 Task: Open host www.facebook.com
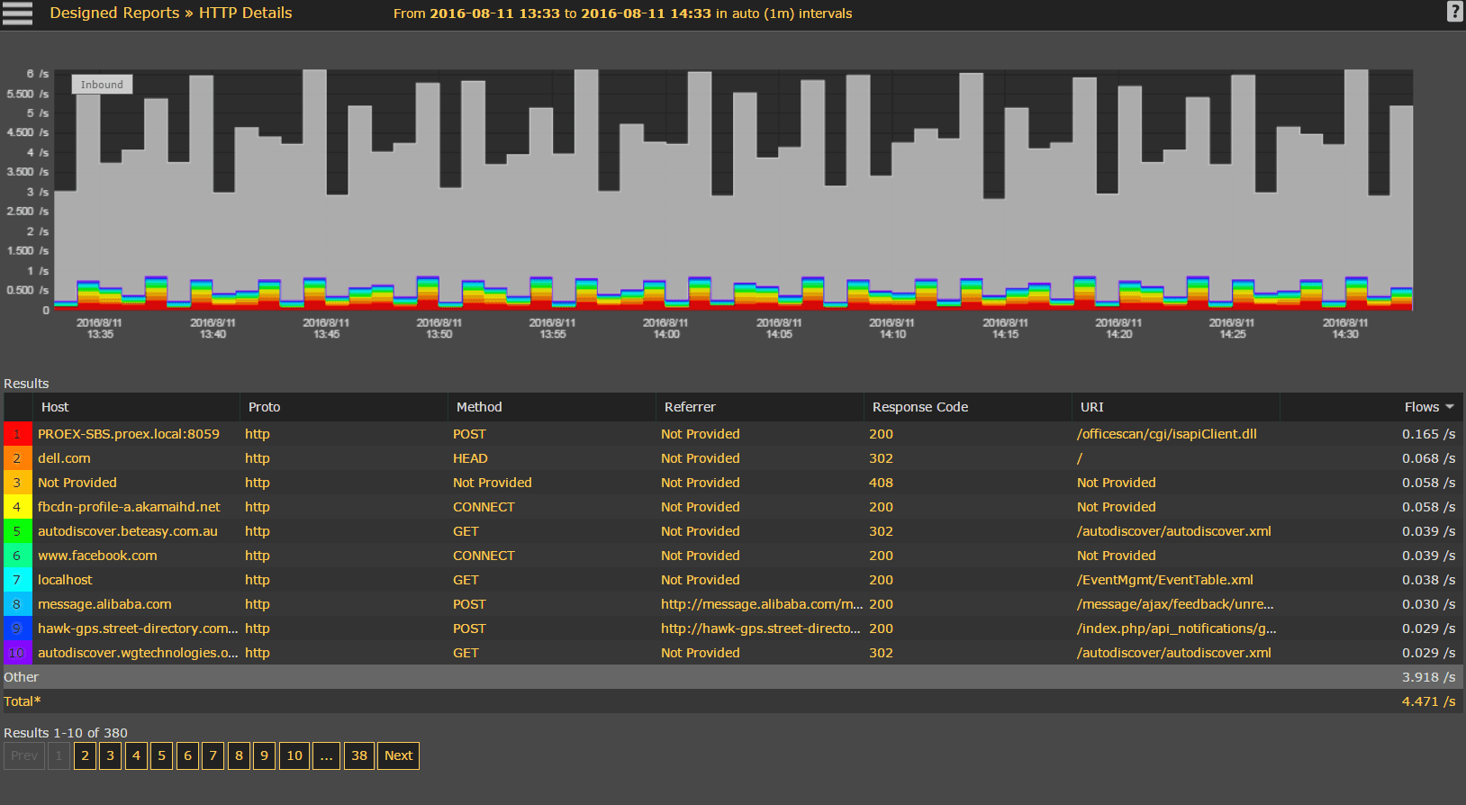[97, 556]
